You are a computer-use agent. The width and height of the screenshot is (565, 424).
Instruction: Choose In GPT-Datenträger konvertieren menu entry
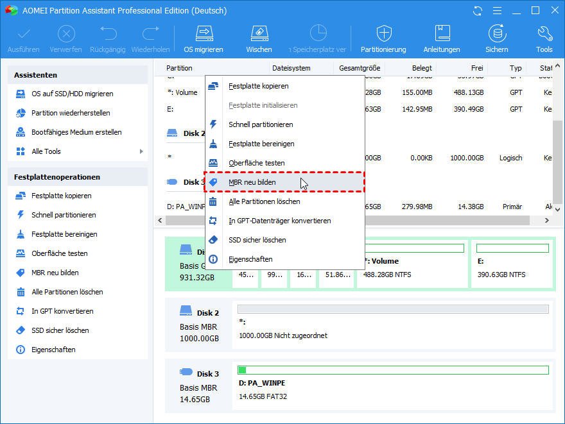[x=284, y=221]
